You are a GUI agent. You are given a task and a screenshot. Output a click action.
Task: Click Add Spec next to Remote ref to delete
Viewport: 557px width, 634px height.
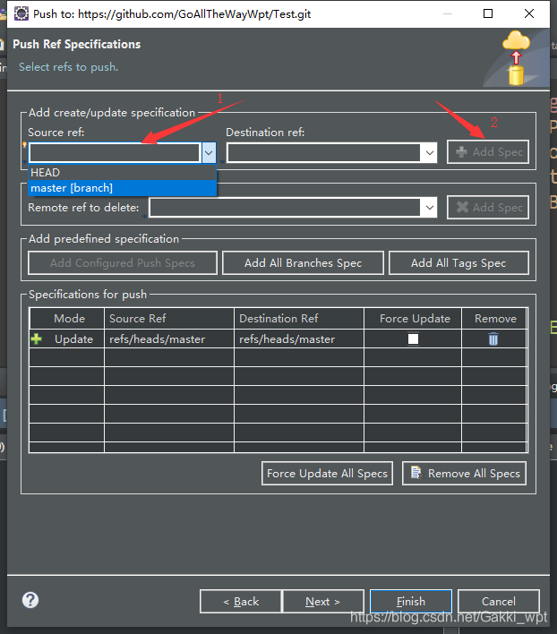(488, 208)
